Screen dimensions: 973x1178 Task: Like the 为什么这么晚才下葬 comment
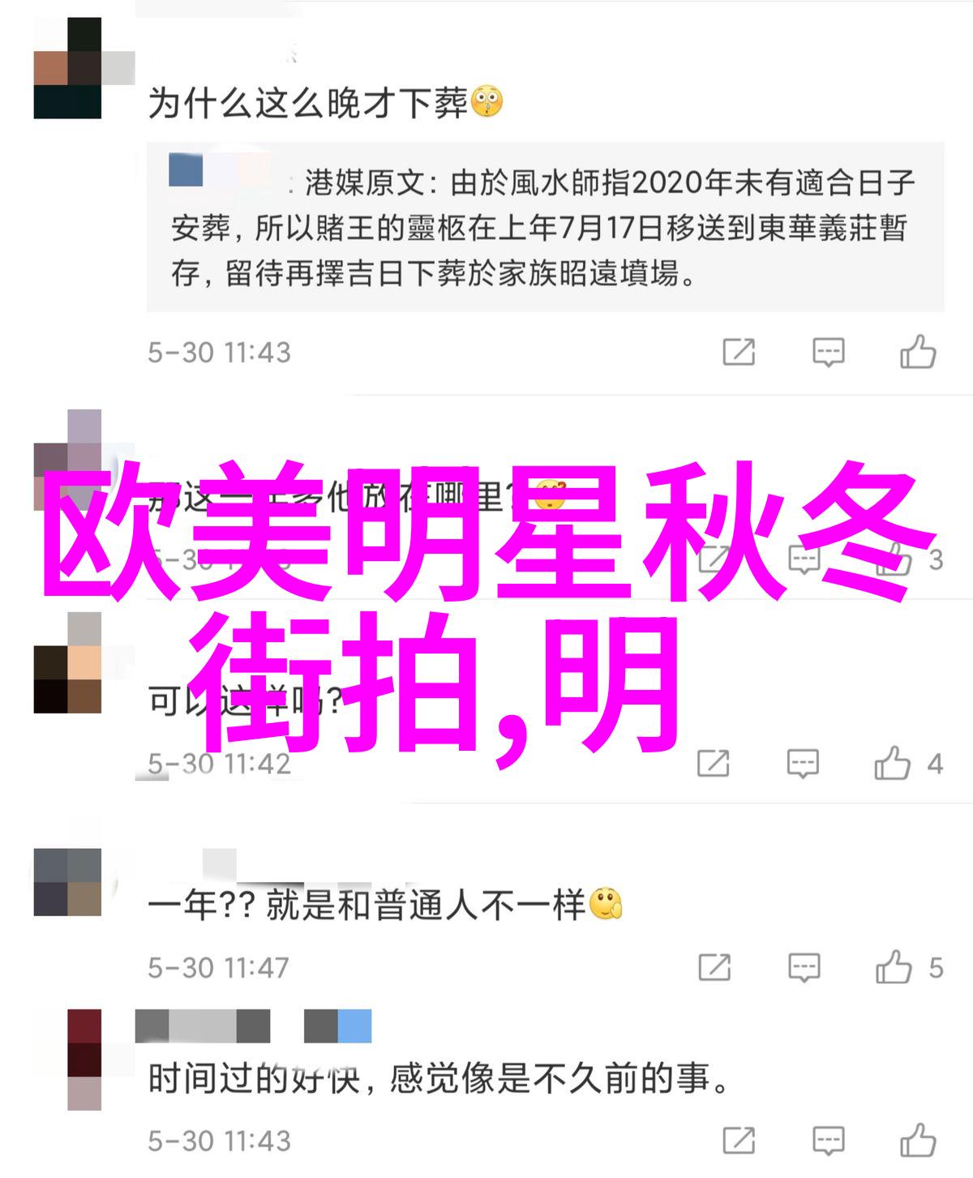point(917,352)
